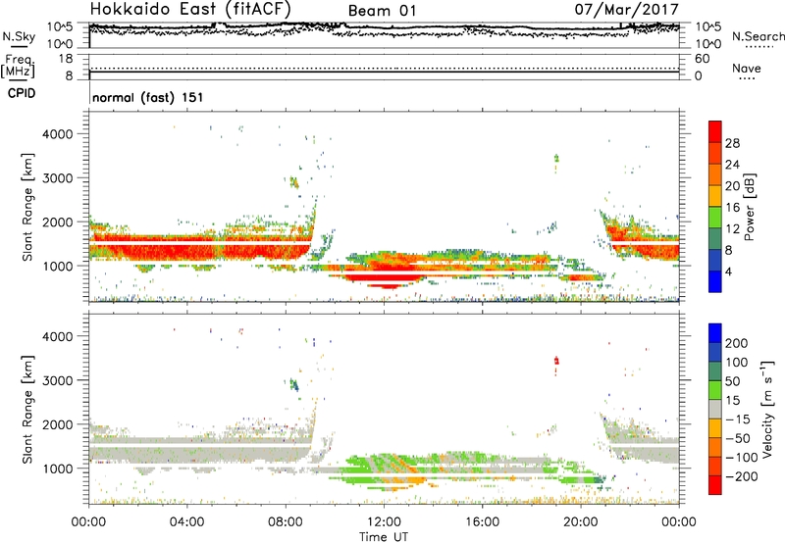This screenshot has height=543, width=785.
Task: Click the "200" label on the velocity color bar
Action: point(737,343)
